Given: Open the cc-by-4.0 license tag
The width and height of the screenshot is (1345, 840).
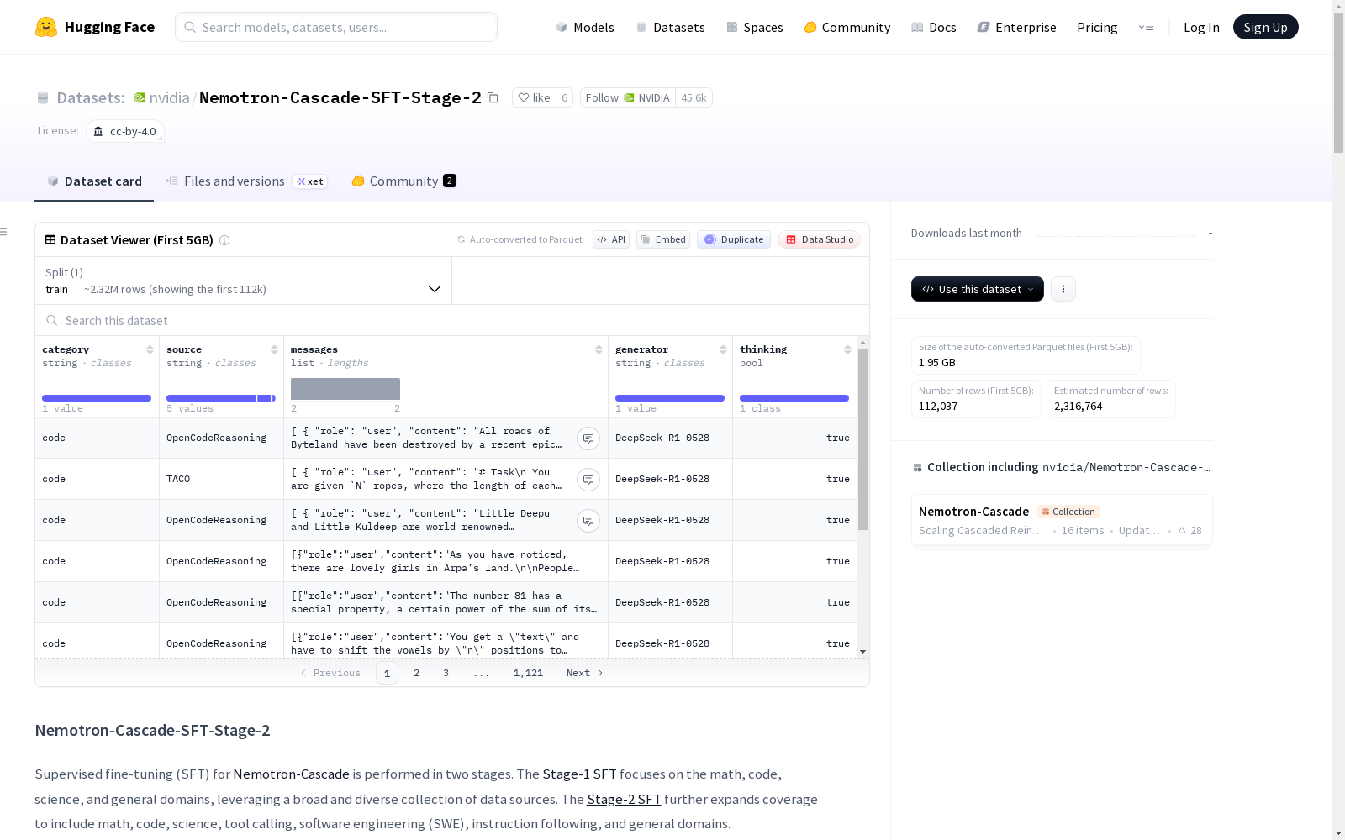Looking at the screenshot, I should 124,131.
